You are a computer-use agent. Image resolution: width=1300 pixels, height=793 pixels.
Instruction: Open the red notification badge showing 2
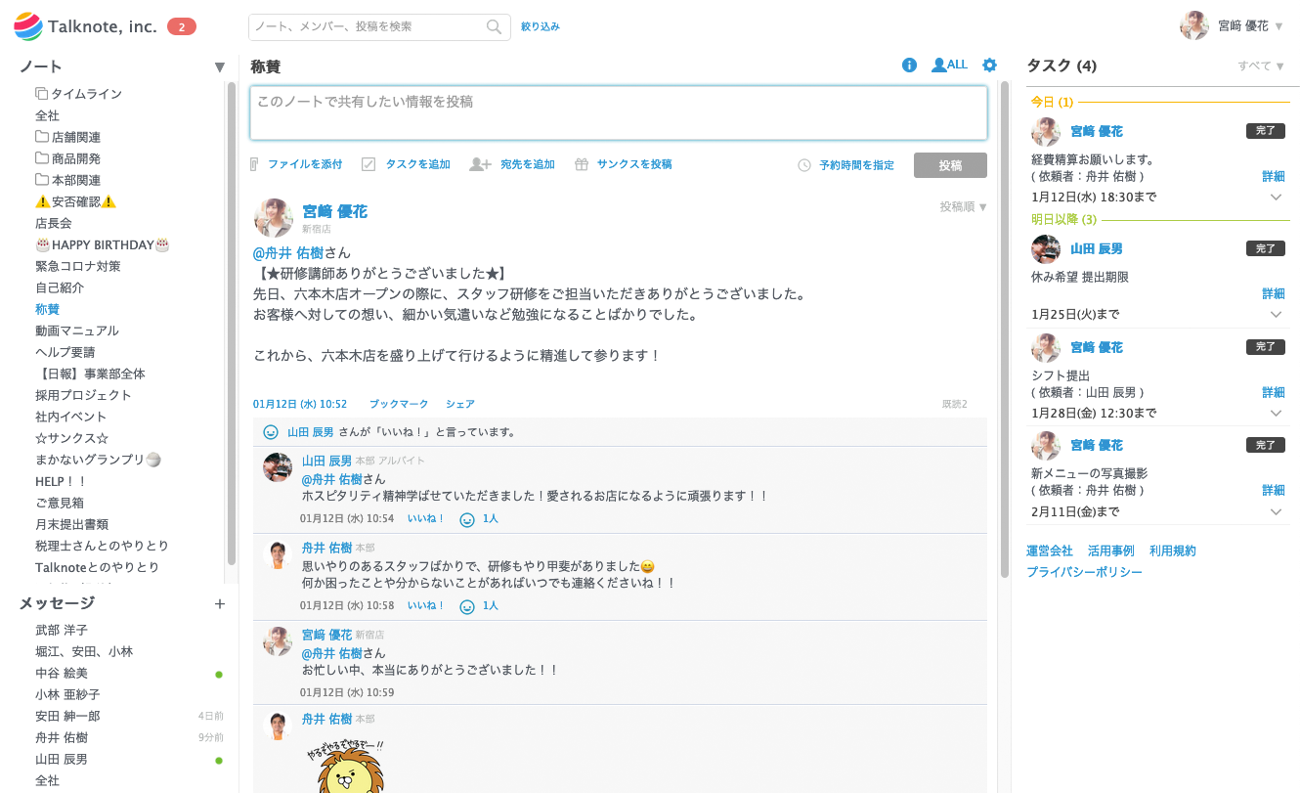182,26
